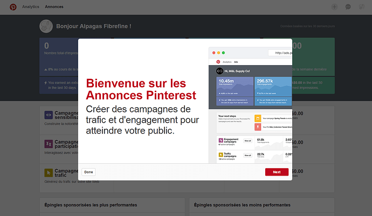The width and height of the screenshot is (372, 216).
Task: Click the Pinterest logo icon
Action: [x=13, y=7]
